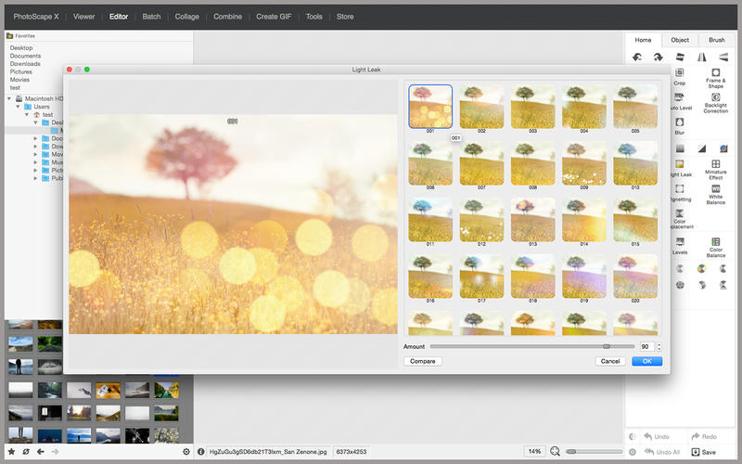742x464 pixels.
Task: Click the refresh icon in the bottom bar
Action: click(26, 451)
